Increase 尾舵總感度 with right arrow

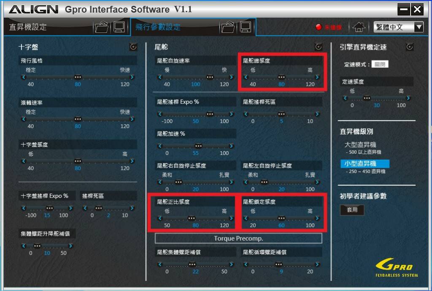317,77
